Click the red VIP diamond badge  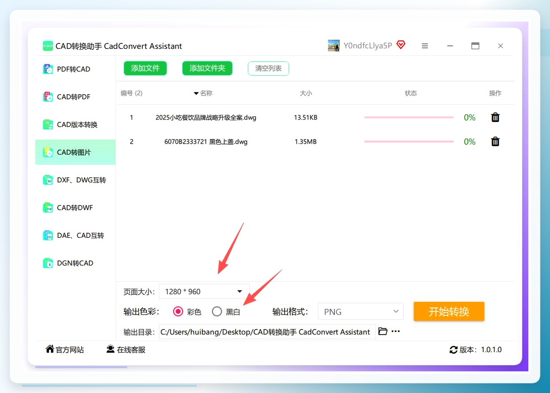[x=401, y=45]
